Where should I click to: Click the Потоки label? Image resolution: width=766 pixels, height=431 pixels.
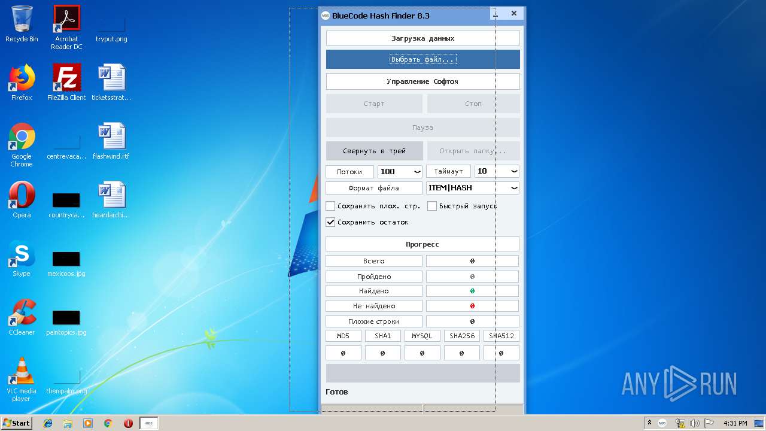[x=349, y=172]
